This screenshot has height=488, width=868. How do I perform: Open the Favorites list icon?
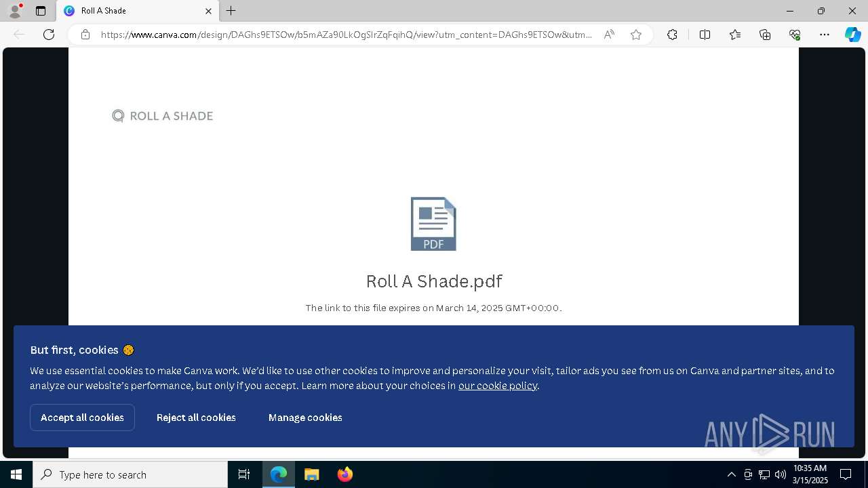(x=735, y=35)
